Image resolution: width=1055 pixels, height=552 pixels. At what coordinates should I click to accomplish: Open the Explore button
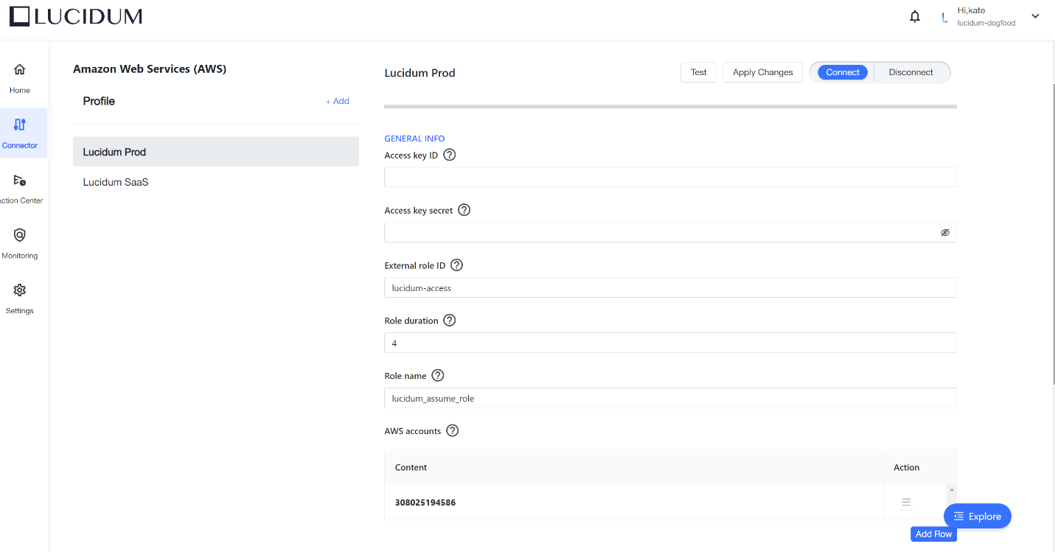[x=978, y=517]
